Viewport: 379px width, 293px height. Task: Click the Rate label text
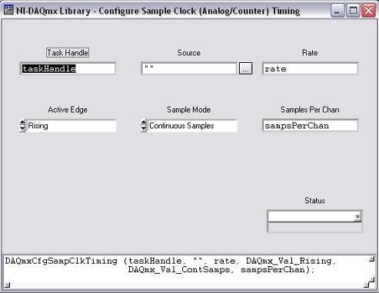pos(310,53)
